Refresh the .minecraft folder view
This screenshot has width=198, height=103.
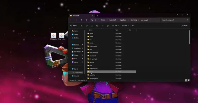click(87, 20)
